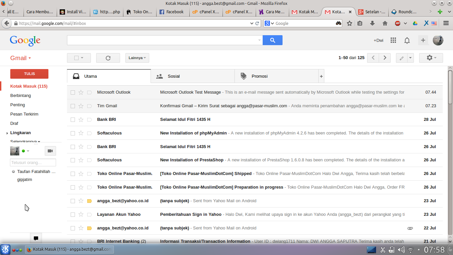Open the Draf folder link
Image resolution: width=453 pixels, height=255 pixels.
[14, 123]
